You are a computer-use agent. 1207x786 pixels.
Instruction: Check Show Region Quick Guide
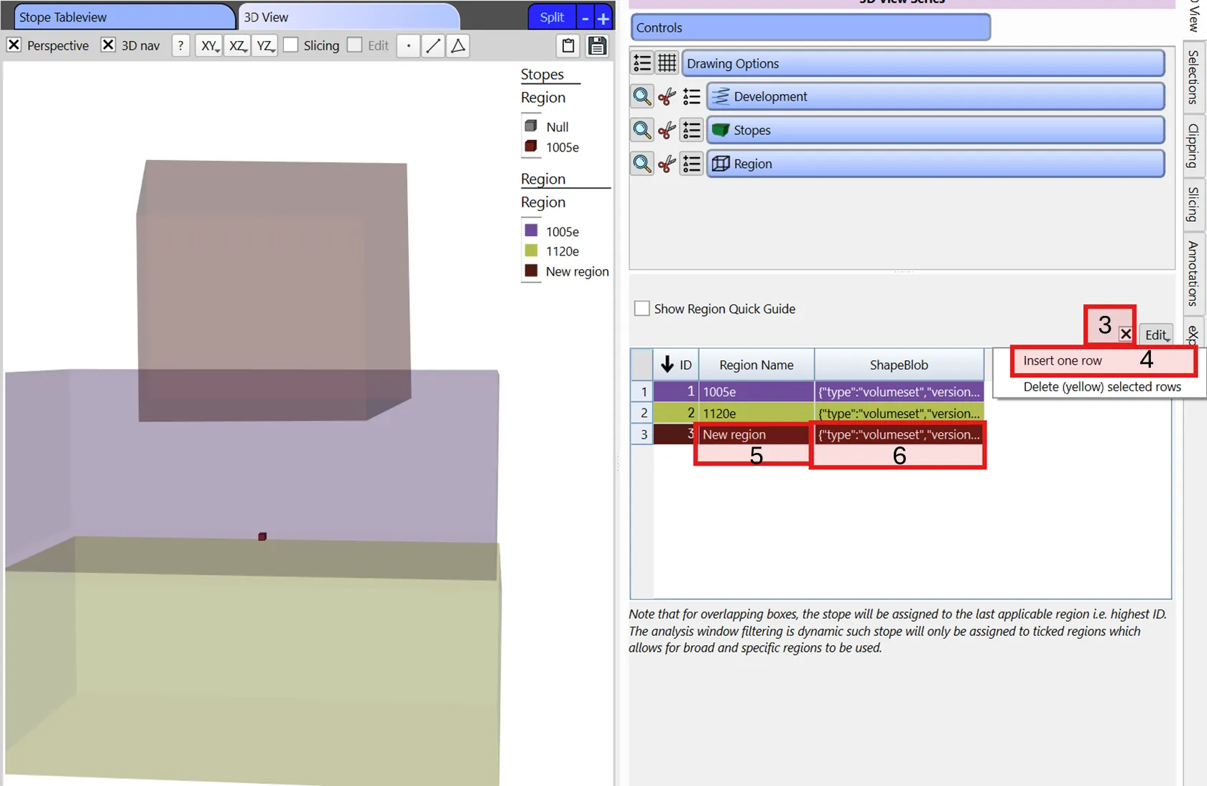[x=642, y=309]
